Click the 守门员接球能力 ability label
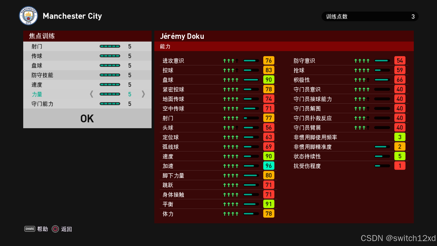The width and height of the screenshot is (437, 246). coord(313,99)
